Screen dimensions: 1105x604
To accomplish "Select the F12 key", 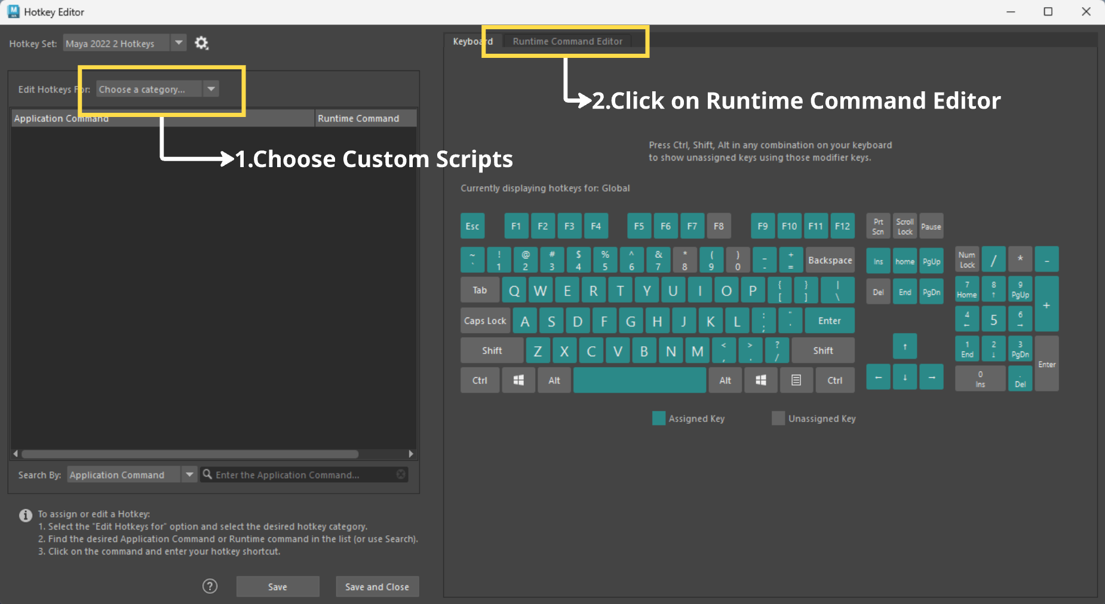I will 842,226.
